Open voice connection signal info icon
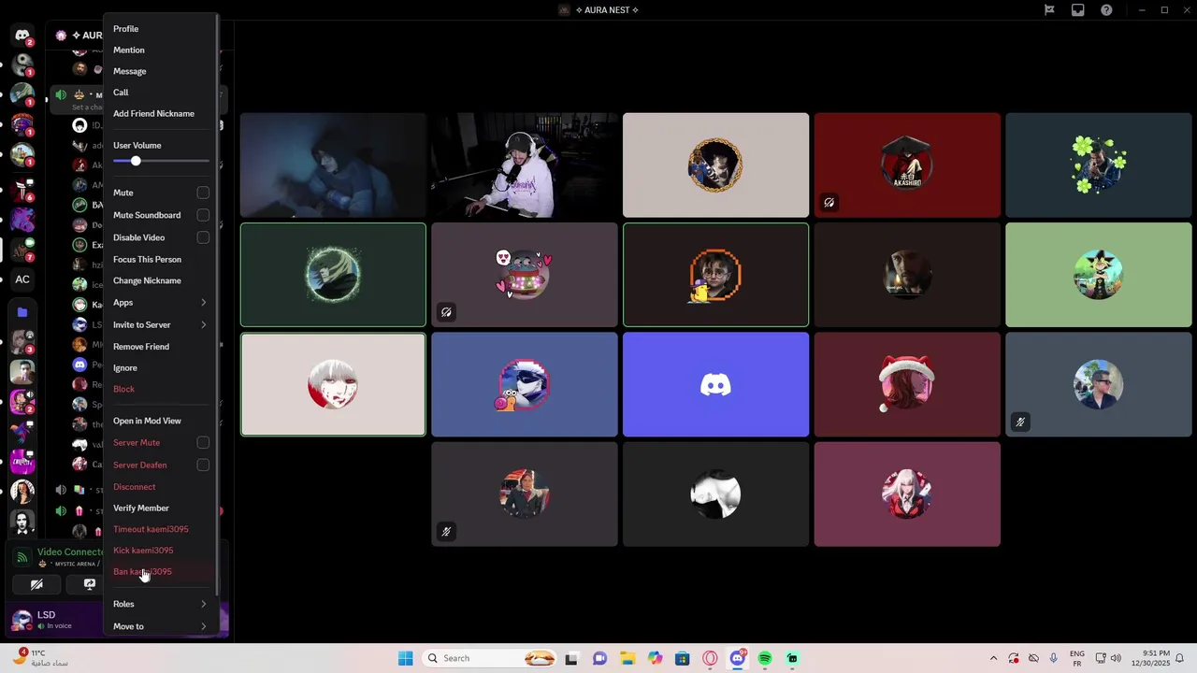 22,557
